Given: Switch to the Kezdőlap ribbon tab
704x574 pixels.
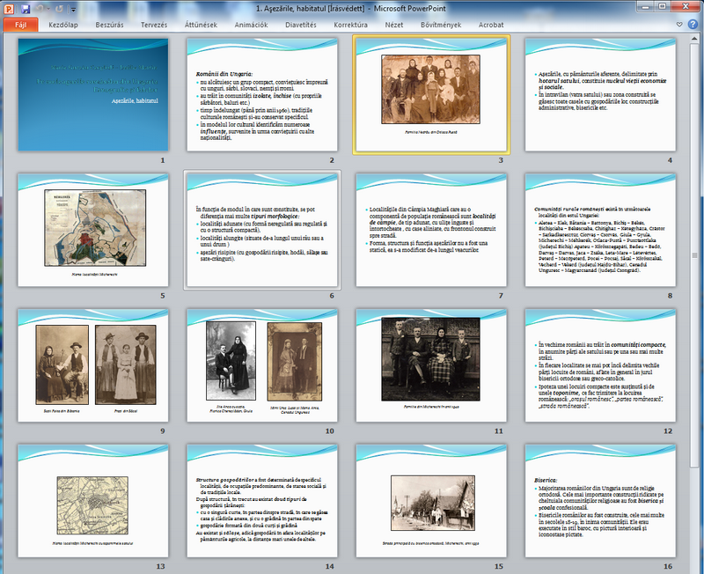Looking at the screenshot, I should pos(63,26).
